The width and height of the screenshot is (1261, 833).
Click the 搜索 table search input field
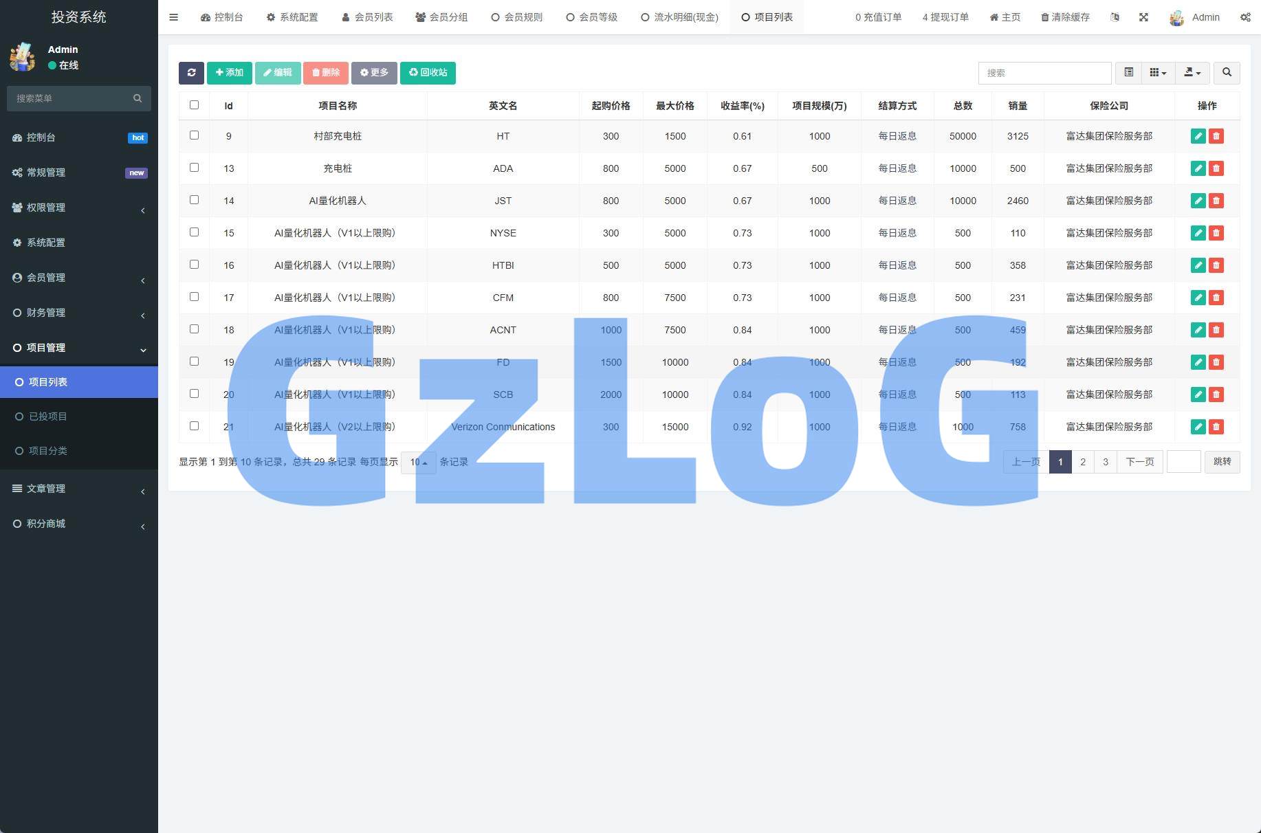[1044, 73]
